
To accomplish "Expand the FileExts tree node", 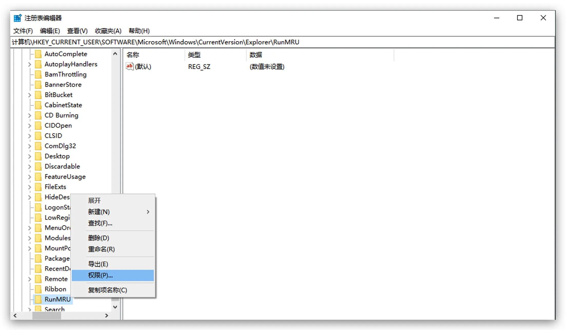I will tap(29, 187).
